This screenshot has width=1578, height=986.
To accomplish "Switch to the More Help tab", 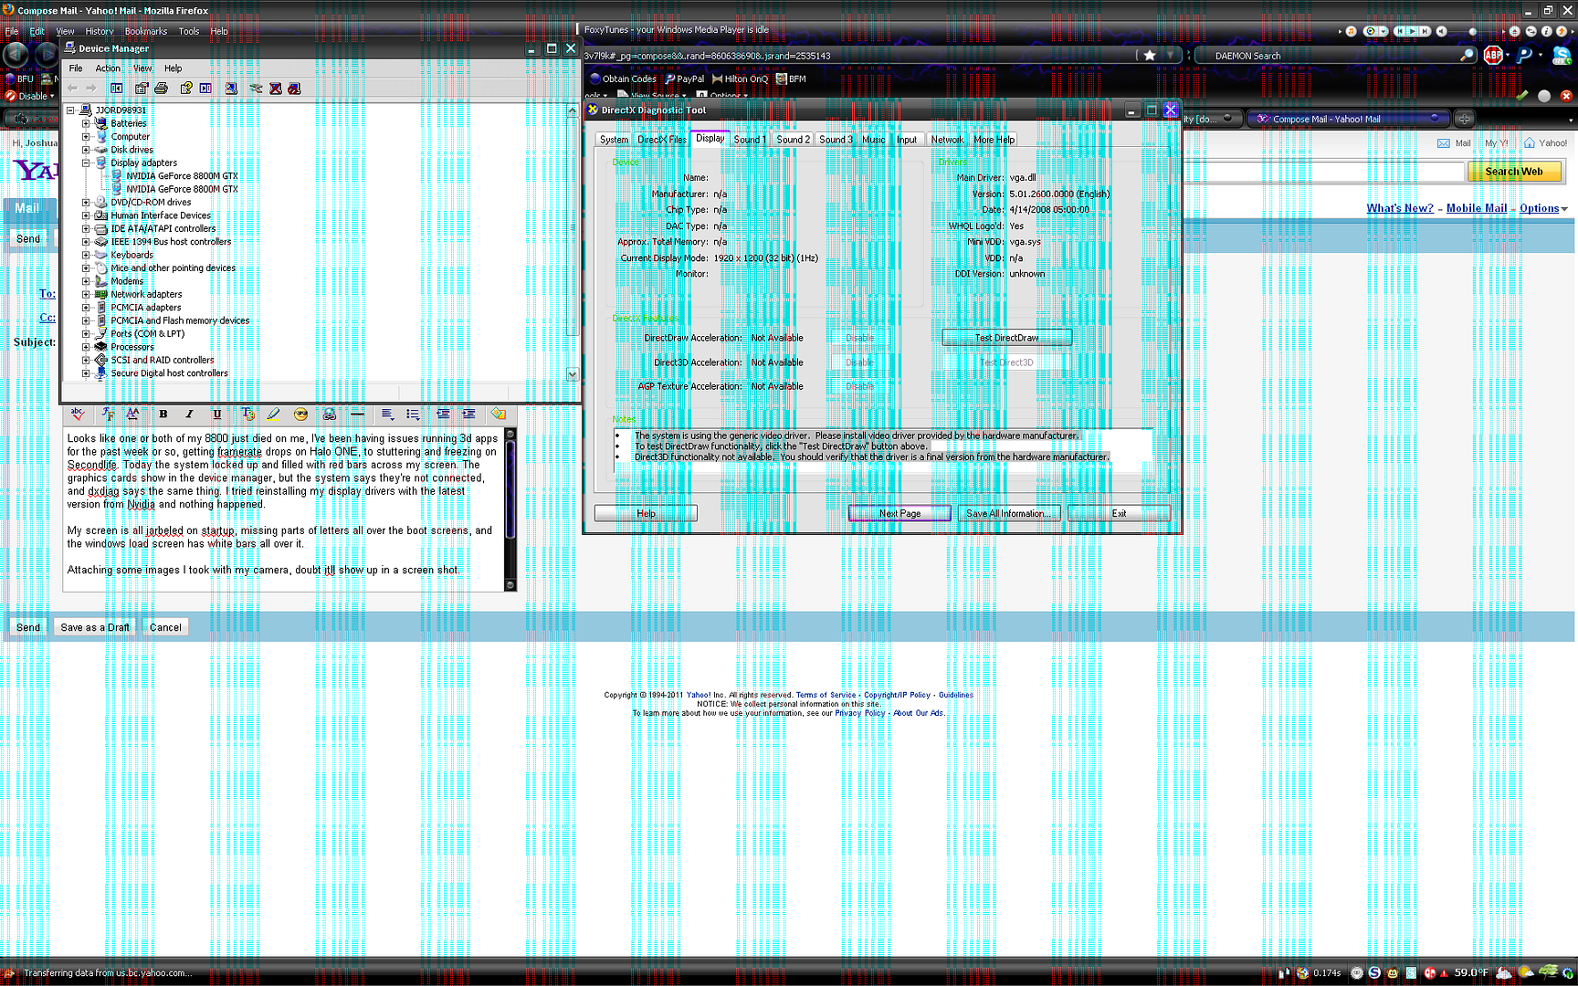I will (994, 140).
